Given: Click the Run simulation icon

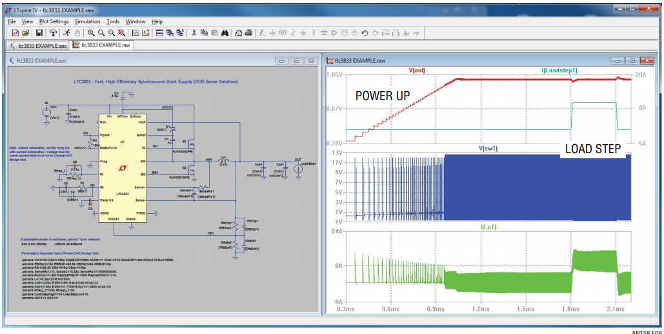Looking at the screenshot, I should pos(66,33).
